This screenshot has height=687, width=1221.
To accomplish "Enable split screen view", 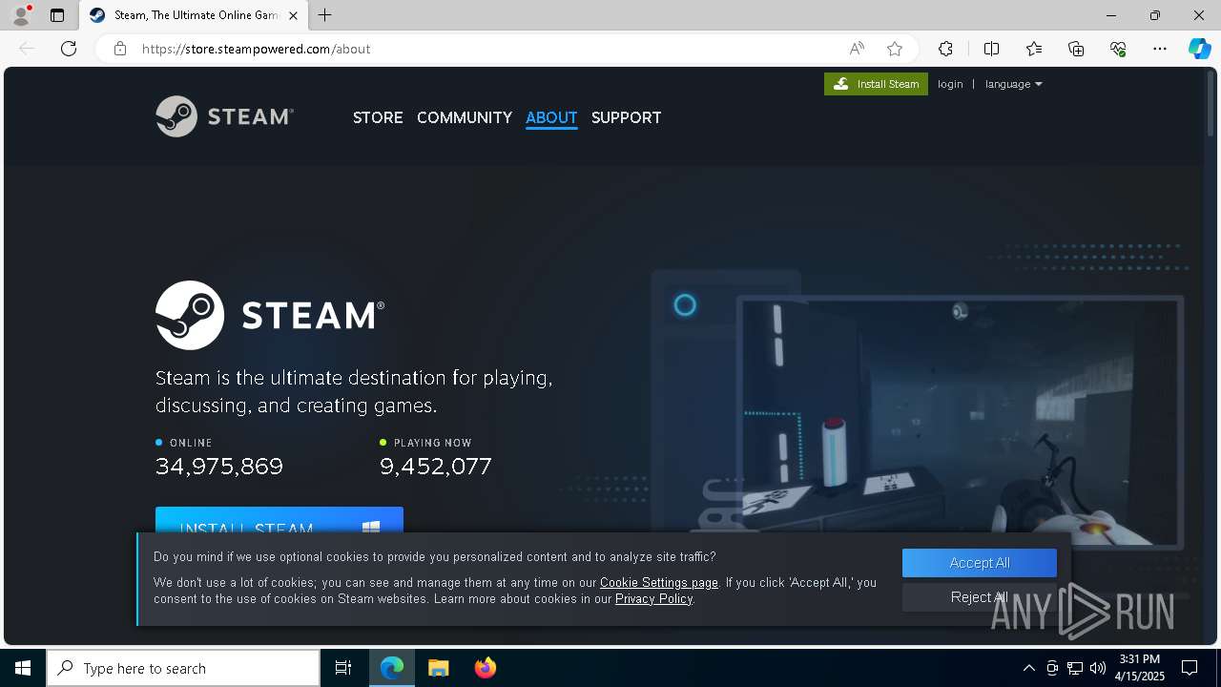I will tap(991, 49).
